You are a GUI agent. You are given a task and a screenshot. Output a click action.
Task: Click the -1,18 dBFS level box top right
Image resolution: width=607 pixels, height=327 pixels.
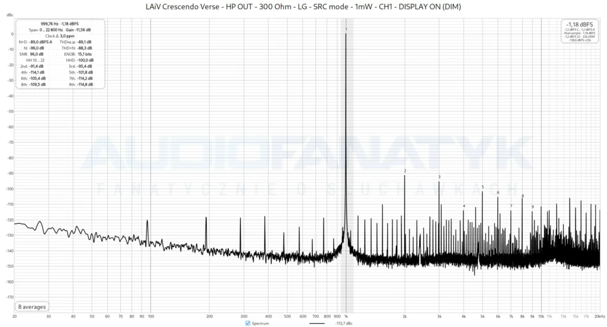tap(580, 31)
